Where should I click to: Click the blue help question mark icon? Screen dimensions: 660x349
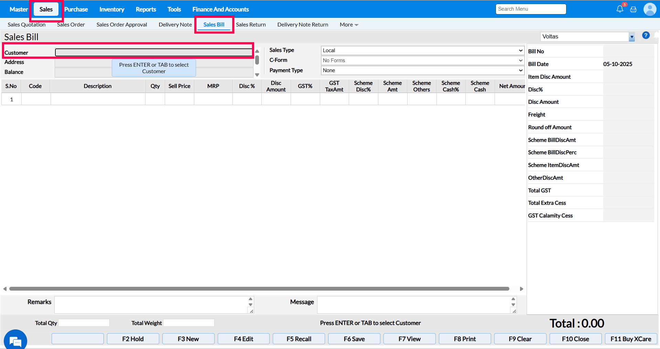646,35
